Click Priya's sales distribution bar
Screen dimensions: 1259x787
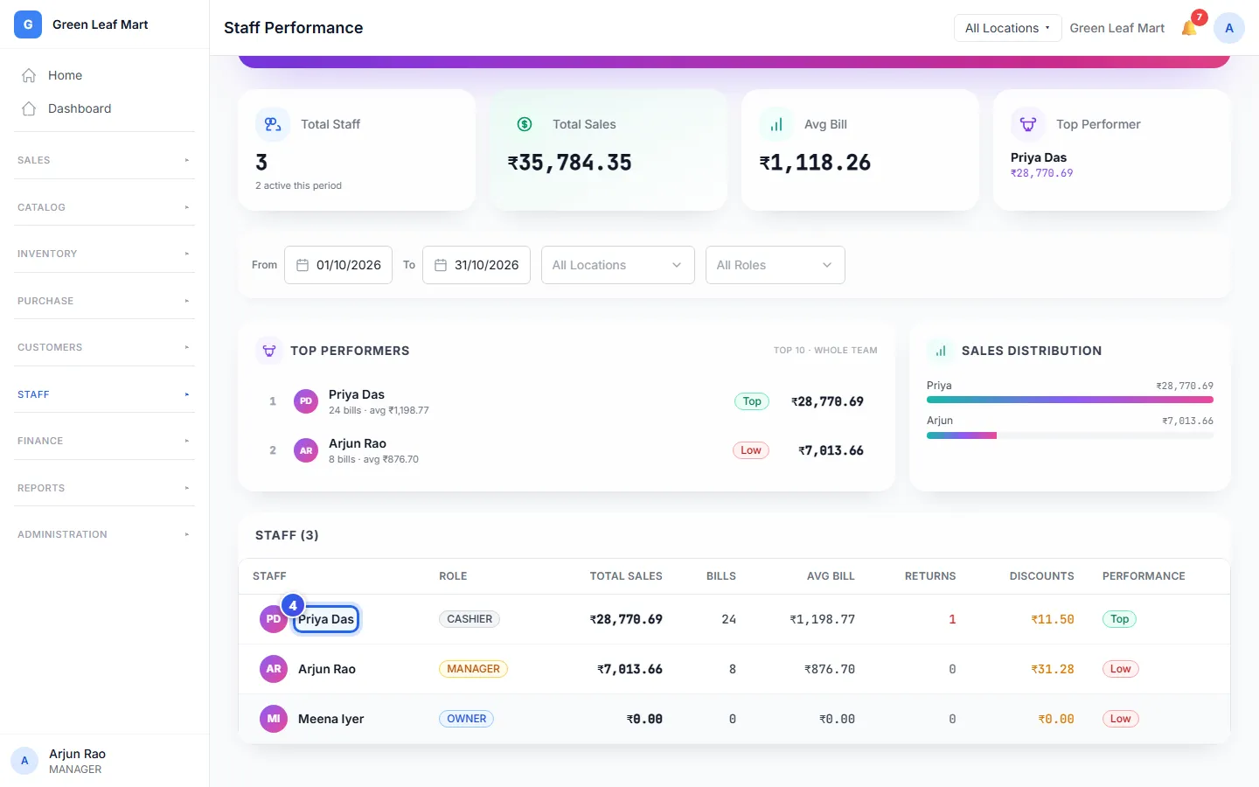(x=1070, y=400)
